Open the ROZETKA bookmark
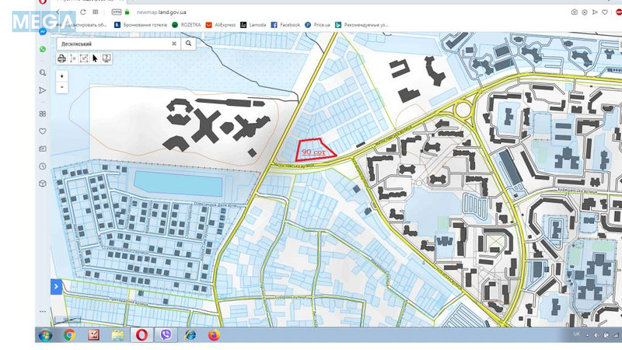The image size is (622, 350). coord(187,25)
